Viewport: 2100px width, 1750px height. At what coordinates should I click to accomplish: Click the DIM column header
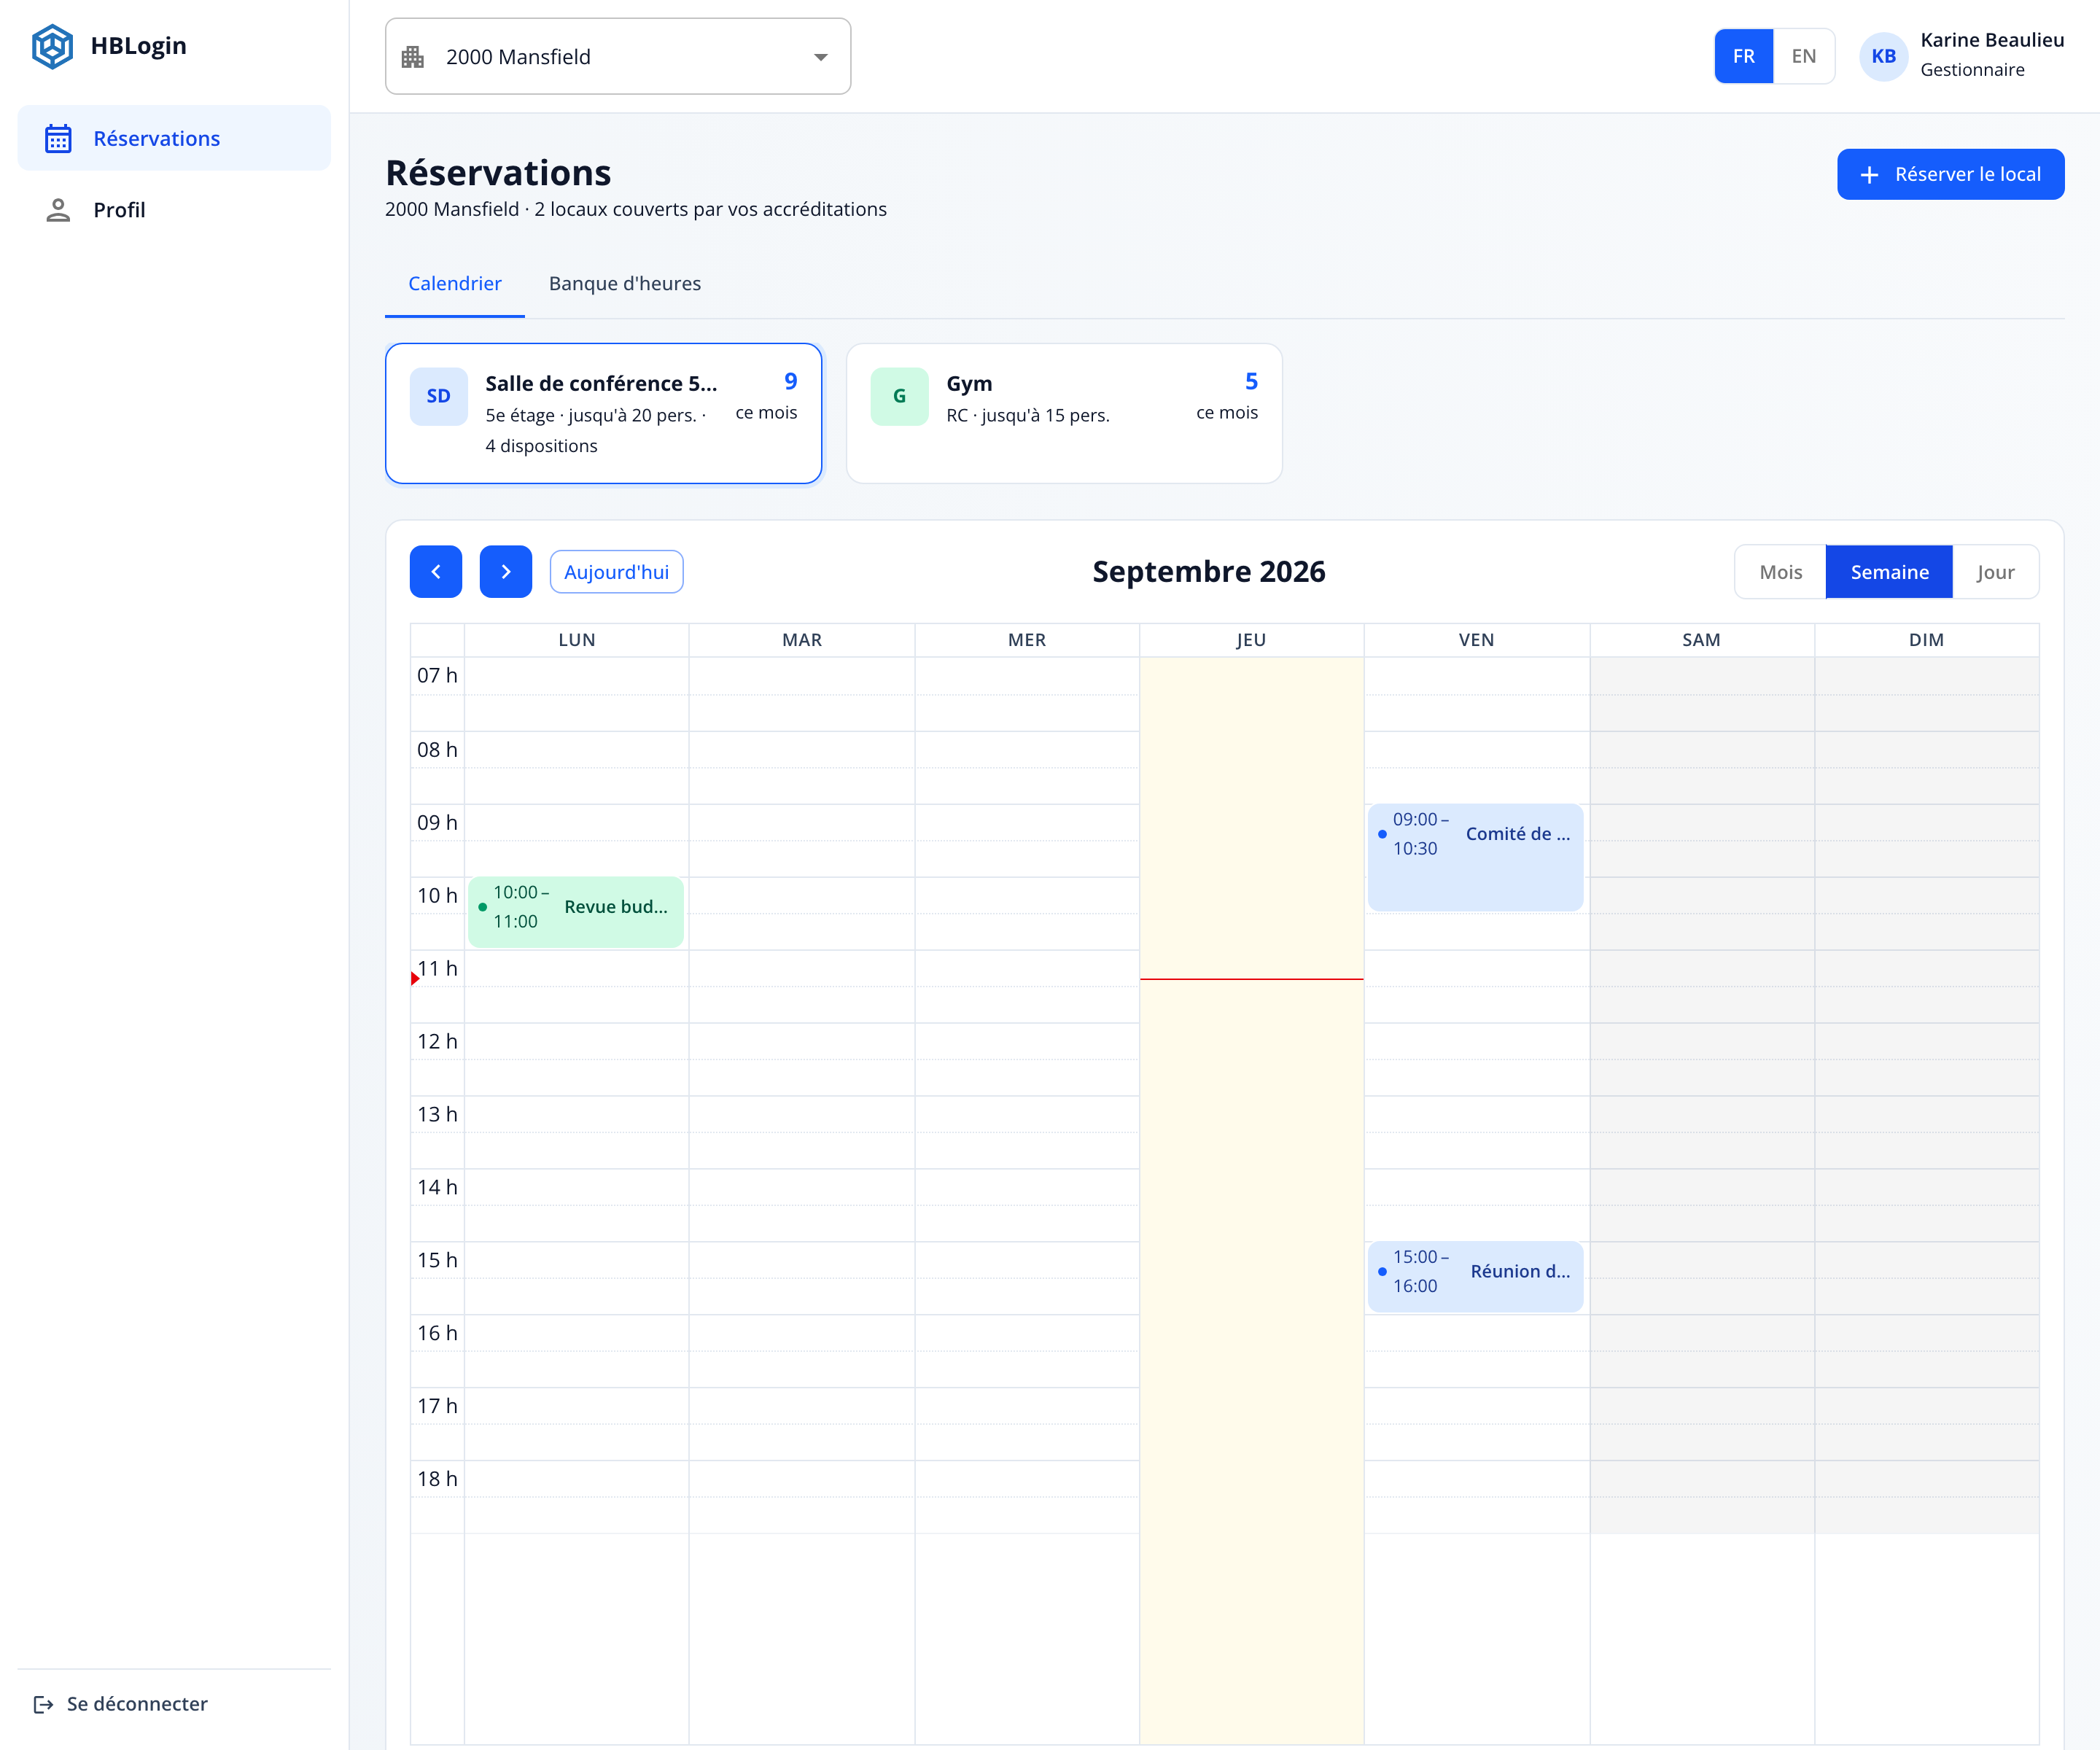1926,640
